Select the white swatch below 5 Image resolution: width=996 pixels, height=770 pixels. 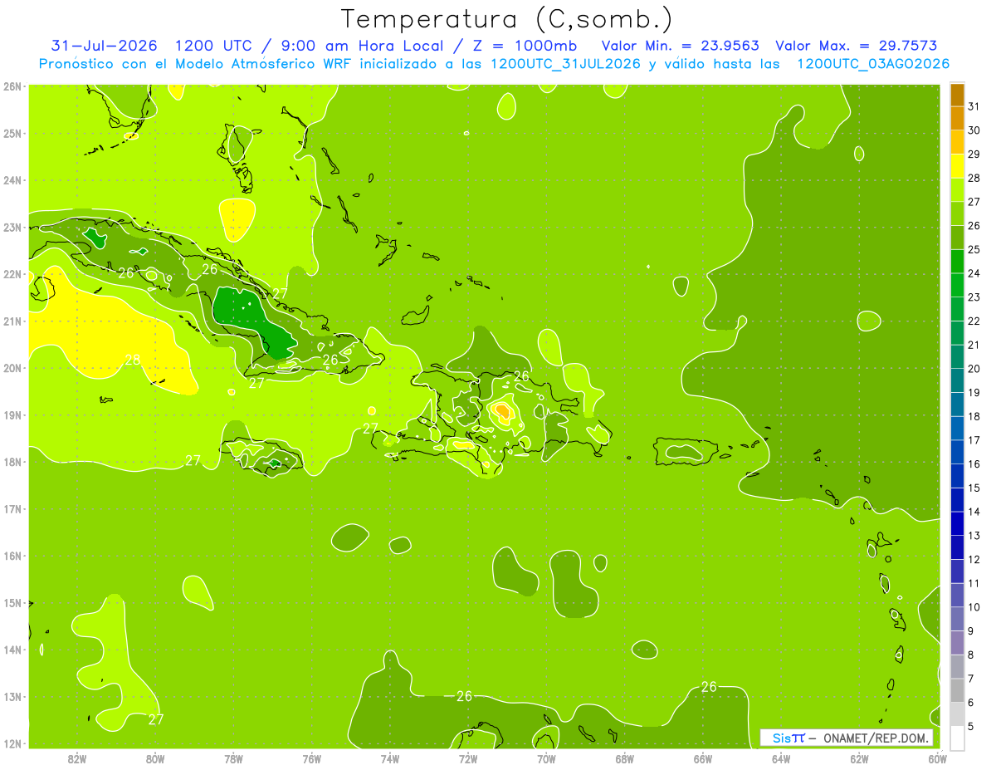point(957,738)
